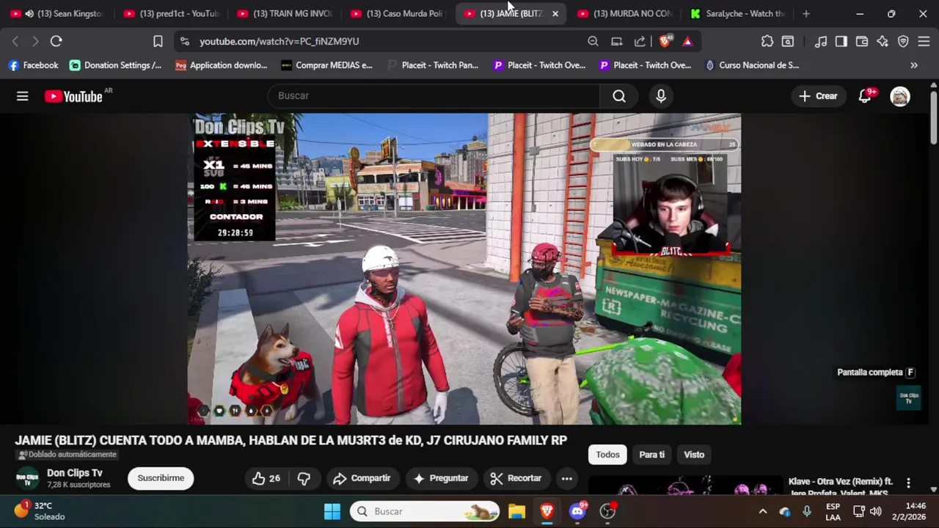Start voice search with microphone icon
This screenshot has width=939, height=528.
[x=661, y=96]
